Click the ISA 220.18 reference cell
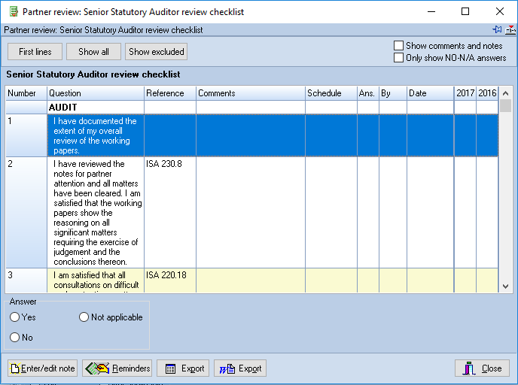518x385 pixels. coord(170,280)
